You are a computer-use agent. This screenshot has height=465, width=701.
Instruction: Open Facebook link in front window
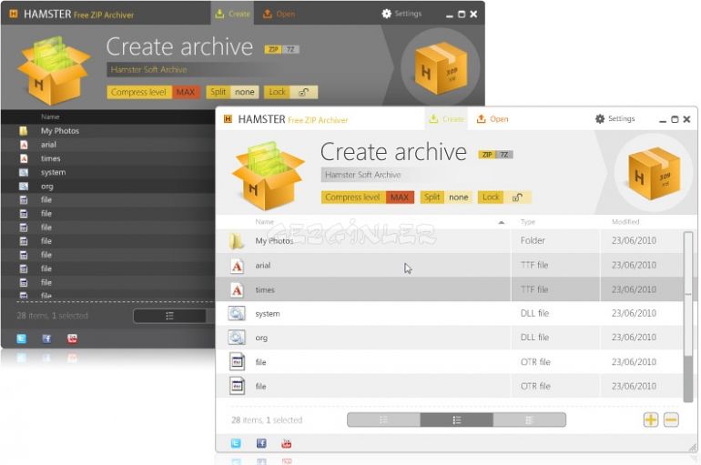point(261,443)
